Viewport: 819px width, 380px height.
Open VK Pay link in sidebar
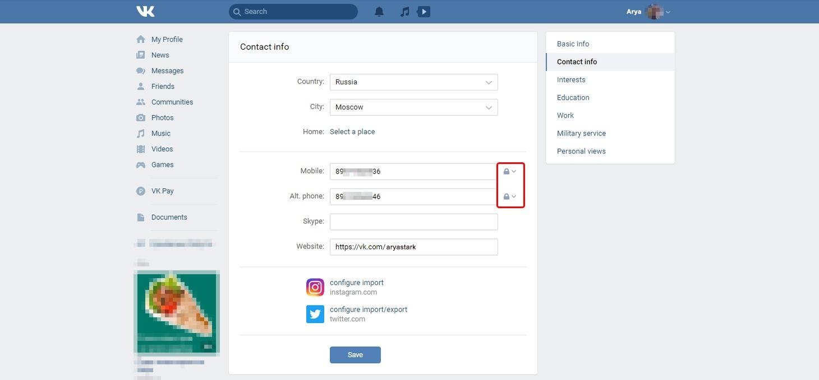pos(162,191)
